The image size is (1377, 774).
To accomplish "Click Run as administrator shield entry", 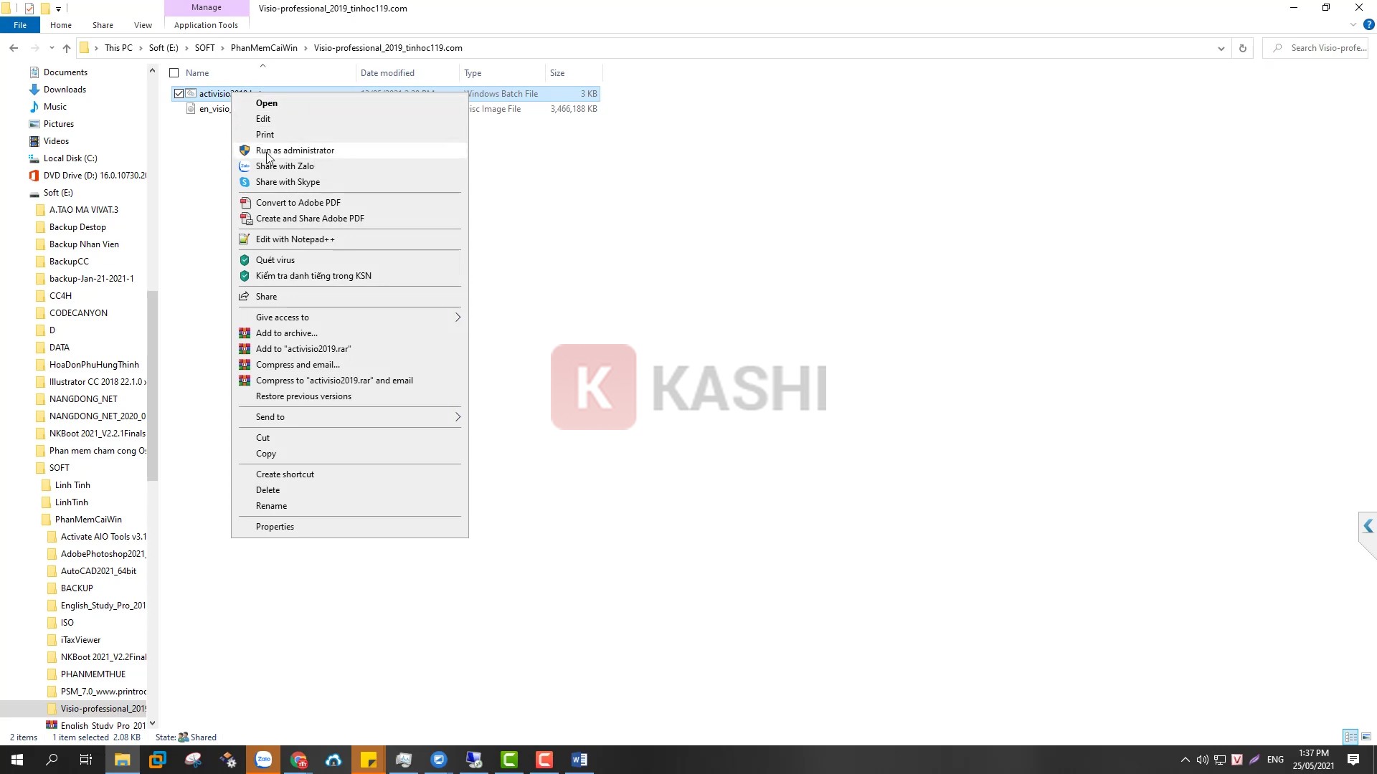I will coord(295,150).
